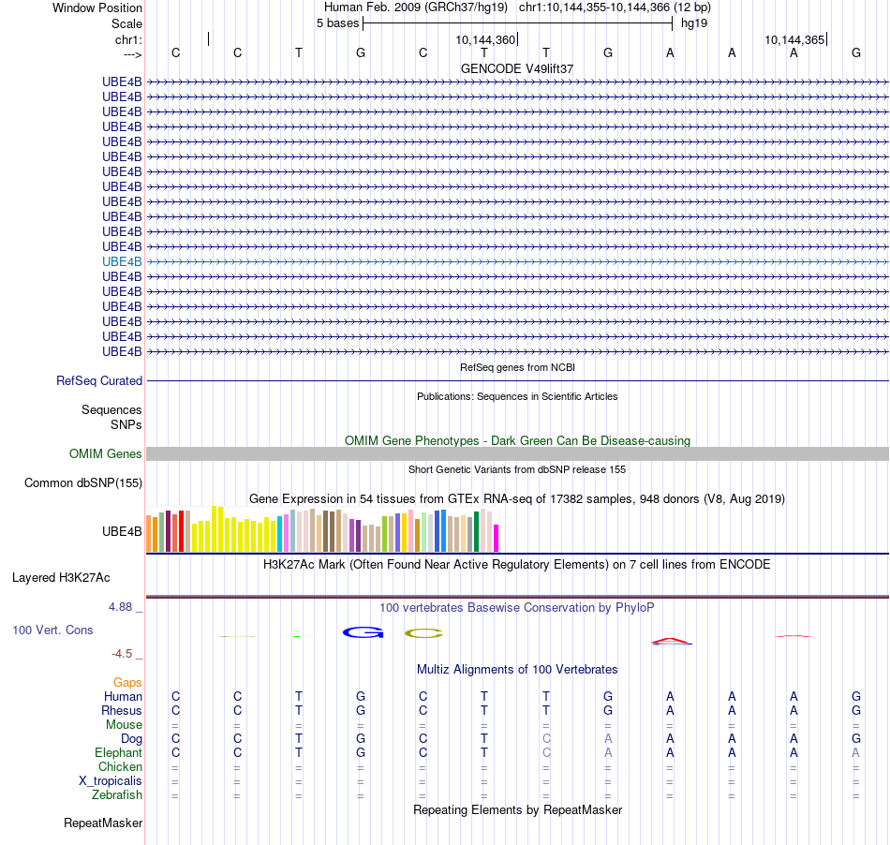
Task: Open the GTEx Gene Expression in 54 tissues title
Action: (517, 498)
